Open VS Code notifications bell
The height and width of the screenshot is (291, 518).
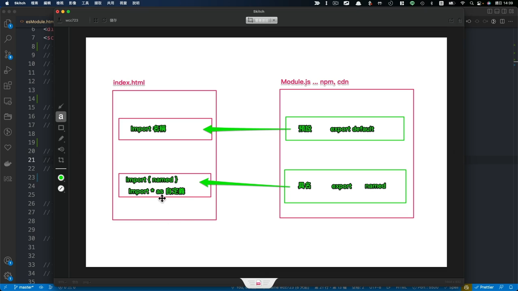pos(511,287)
